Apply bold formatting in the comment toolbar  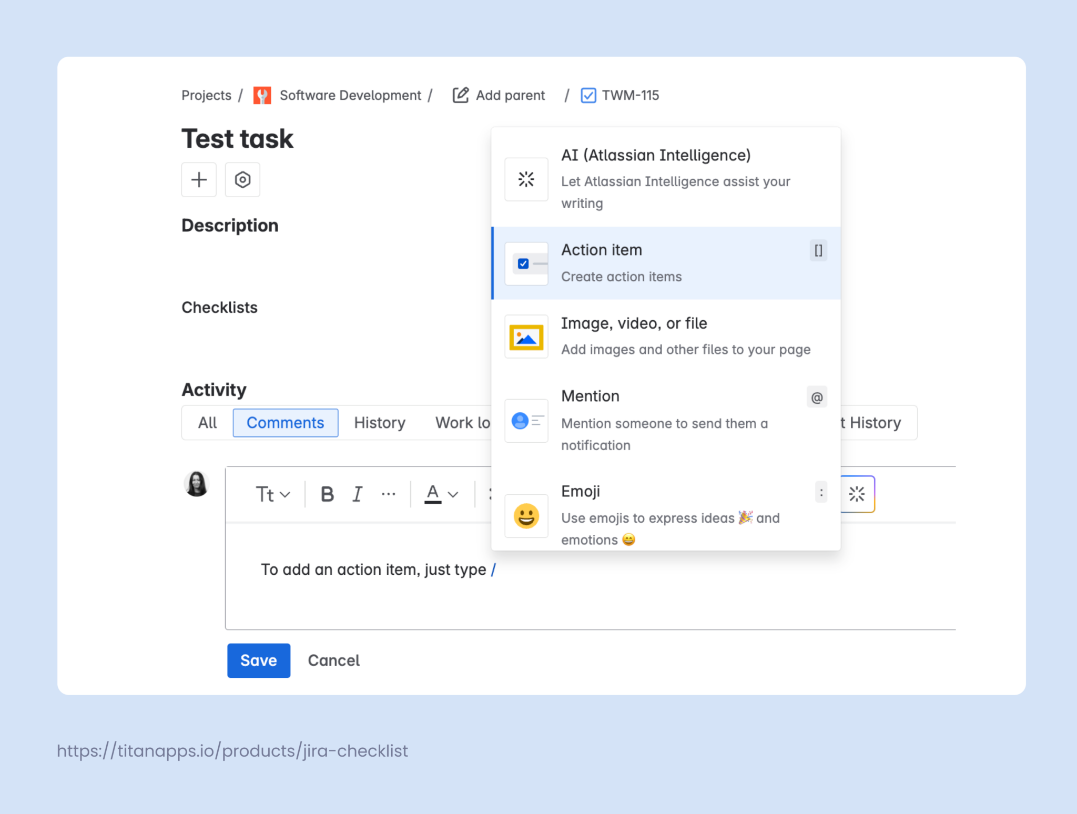pyautogui.click(x=327, y=493)
